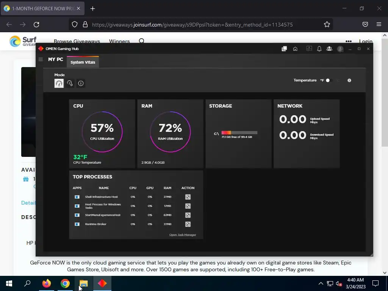The image size is (388, 291).
Task: End Shell Infrastructure Host process
Action: (x=188, y=197)
